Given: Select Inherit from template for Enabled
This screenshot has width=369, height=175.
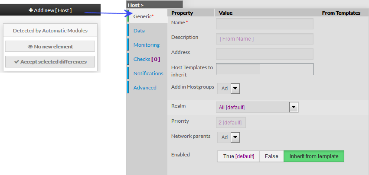Looking at the screenshot, I should [313, 156].
